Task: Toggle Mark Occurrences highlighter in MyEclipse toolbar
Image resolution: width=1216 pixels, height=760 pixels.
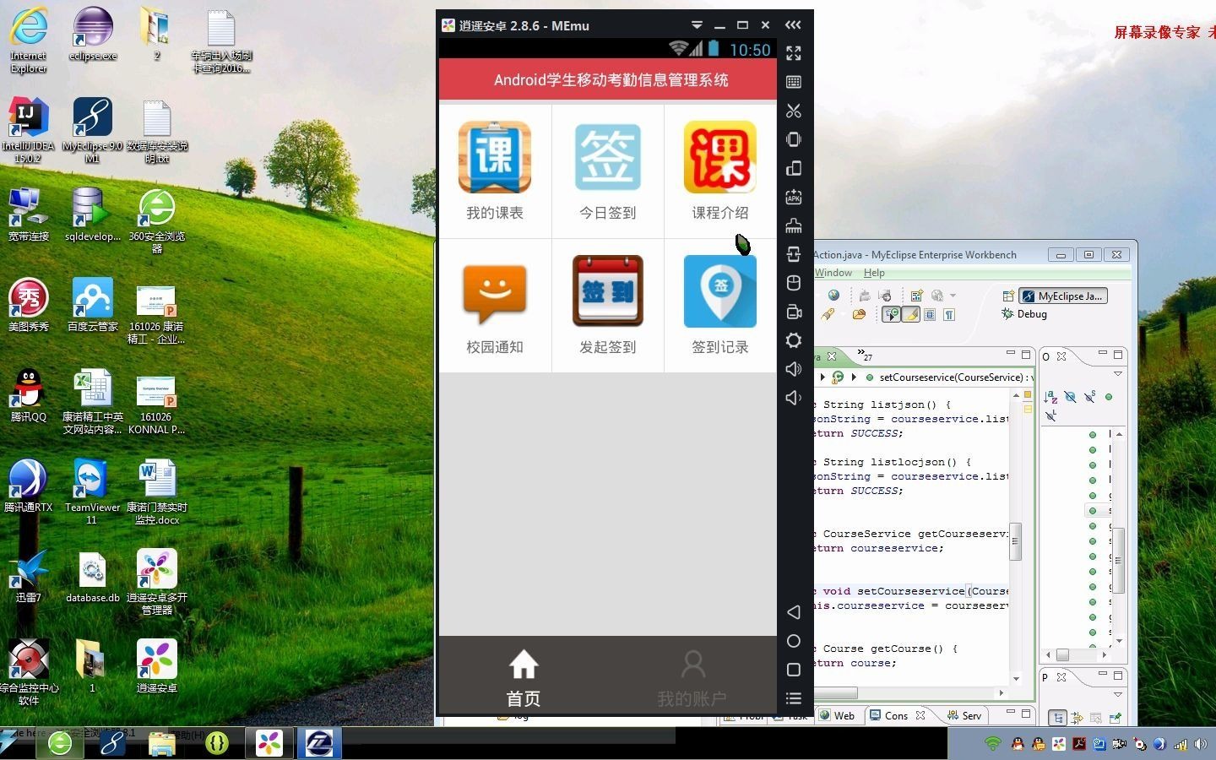Action: [910, 314]
